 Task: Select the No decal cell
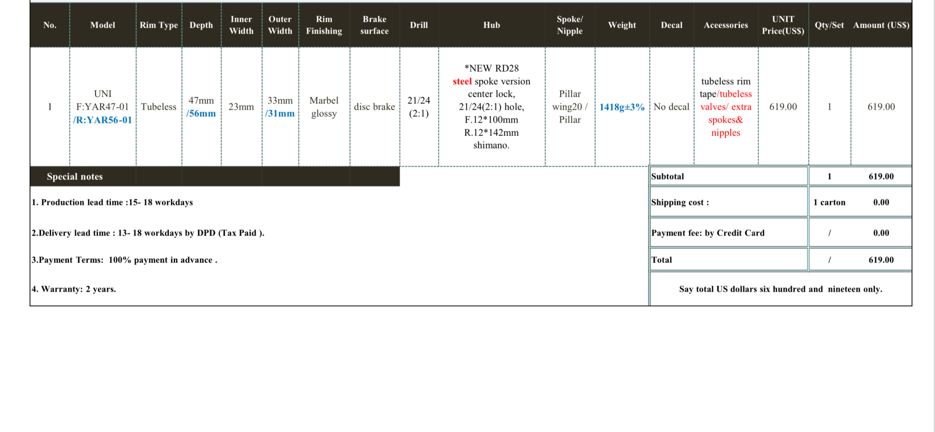pyautogui.click(x=671, y=107)
